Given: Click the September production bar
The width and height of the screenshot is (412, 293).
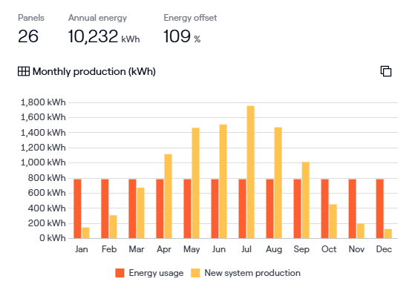Looking at the screenshot, I should (x=306, y=200).
